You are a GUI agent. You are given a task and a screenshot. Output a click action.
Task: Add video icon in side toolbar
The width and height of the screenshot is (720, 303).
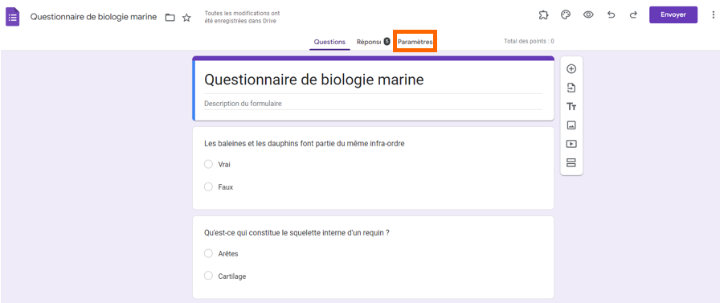tap(571, 144)
